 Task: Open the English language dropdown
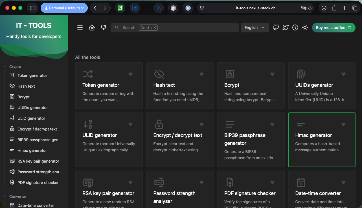point(255,28)
